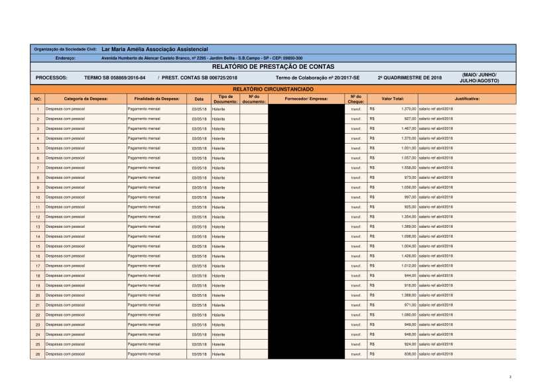Click the 'Valor Total' column header
Image resolution: width=547 pixels, height=386 pixels.
point(393,99)
